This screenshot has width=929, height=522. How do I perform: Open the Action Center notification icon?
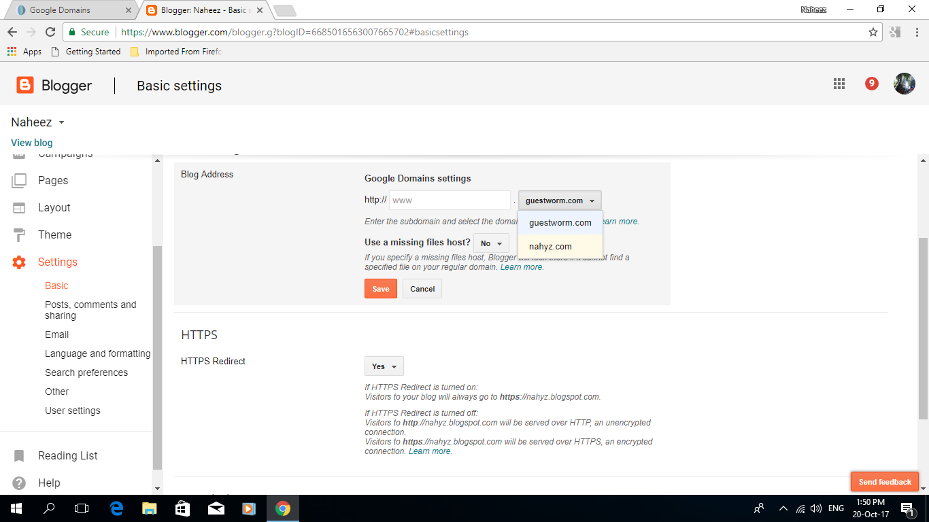coord(907,508)
